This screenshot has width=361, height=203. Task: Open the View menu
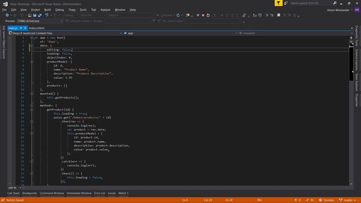point(24,10)
